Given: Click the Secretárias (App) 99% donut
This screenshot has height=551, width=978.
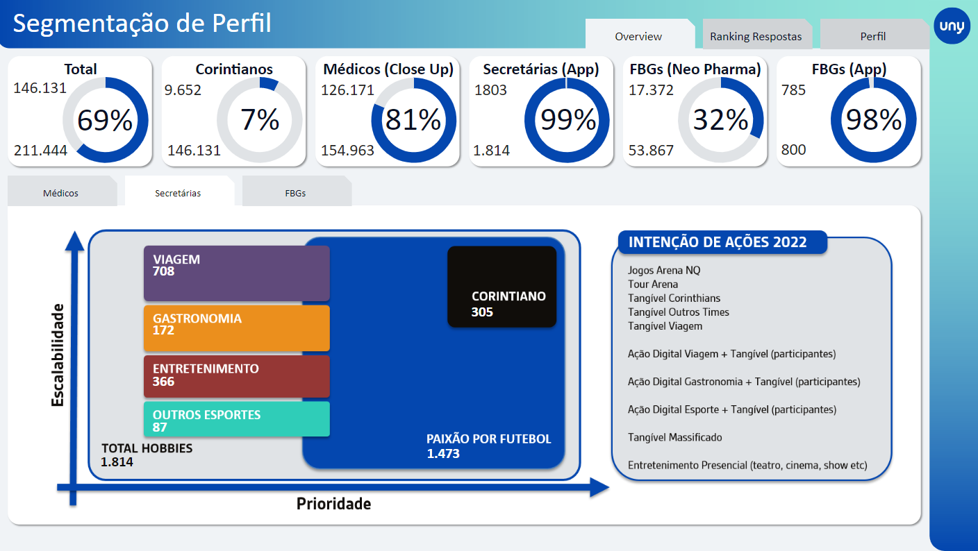Looking at the screenshot, I should click(x=567, y=120).
